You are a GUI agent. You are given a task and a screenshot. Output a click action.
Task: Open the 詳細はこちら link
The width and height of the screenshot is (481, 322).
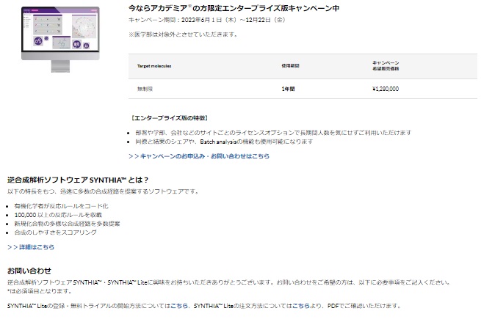pyautogui.click(x=31, y=247)
